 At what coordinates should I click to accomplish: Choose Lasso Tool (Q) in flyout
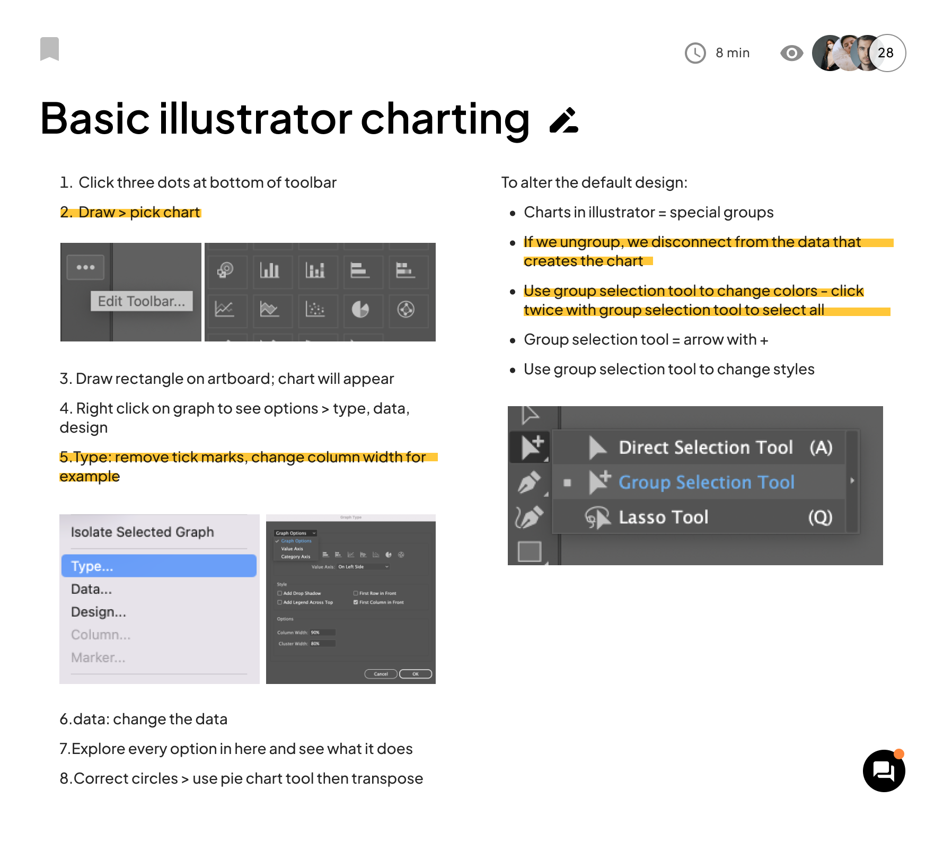699,517
